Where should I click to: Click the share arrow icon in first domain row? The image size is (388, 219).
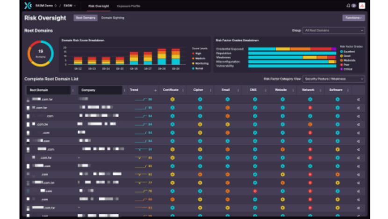359,99
